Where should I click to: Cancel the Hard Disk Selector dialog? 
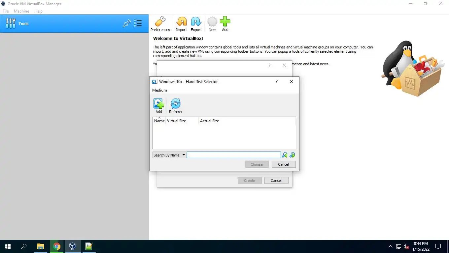(x=284, y=164)
